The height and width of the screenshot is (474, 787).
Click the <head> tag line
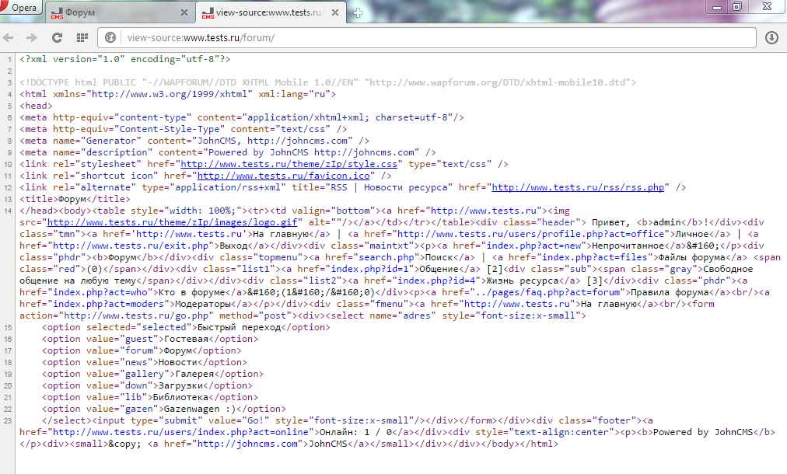pos(36,106)
